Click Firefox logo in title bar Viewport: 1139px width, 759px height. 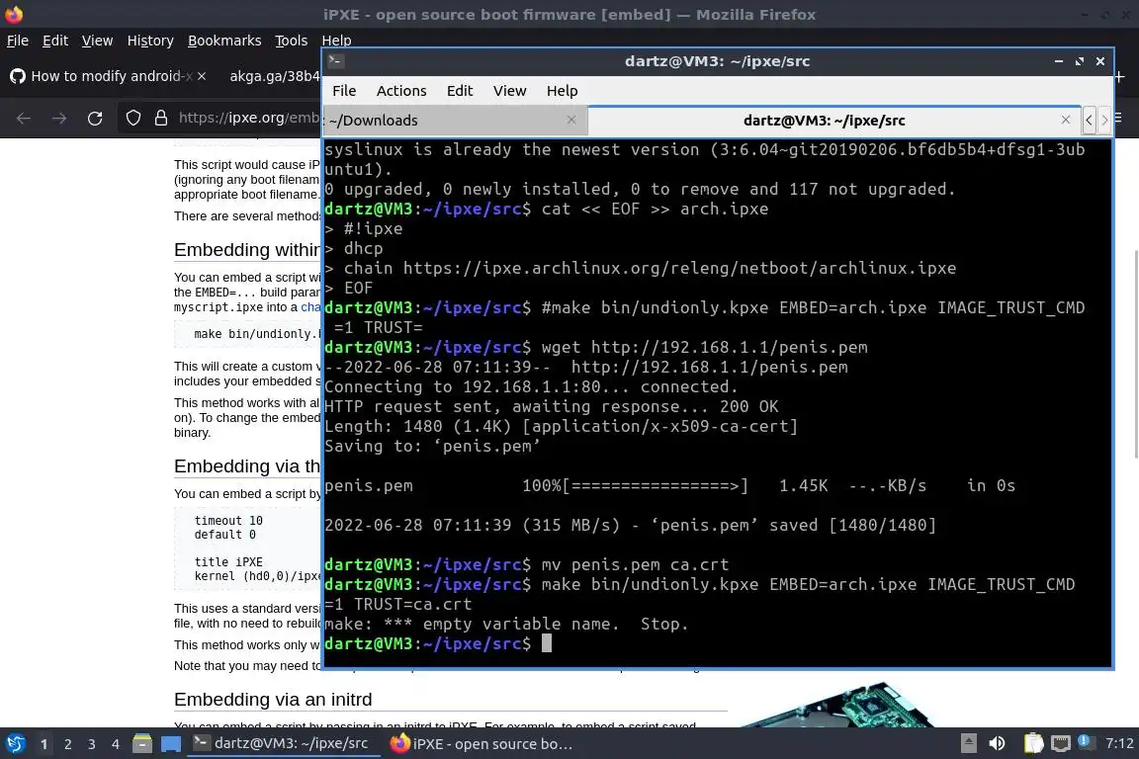tap(14, 14)
